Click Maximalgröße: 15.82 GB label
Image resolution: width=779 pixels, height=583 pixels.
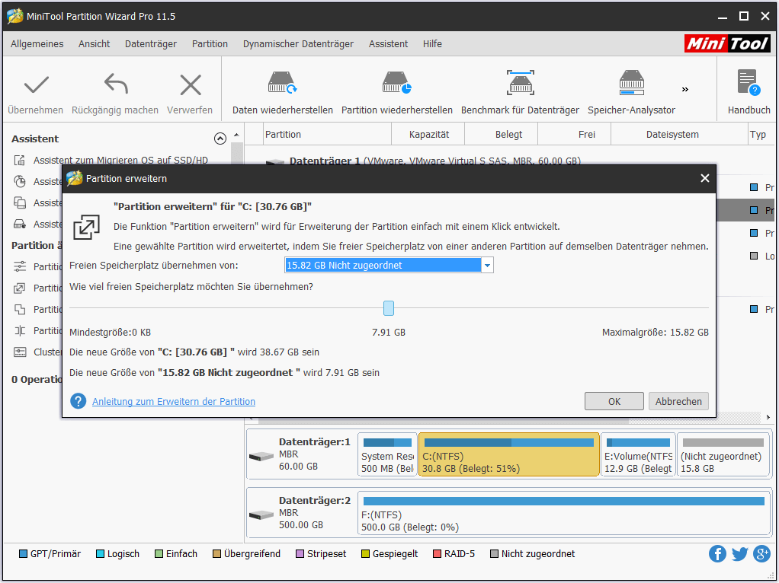click(656, 333)
